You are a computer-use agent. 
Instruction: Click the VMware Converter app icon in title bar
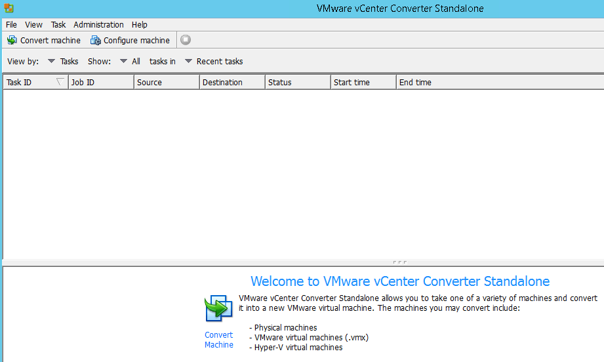pyautogui.click(x=9, y=8)
